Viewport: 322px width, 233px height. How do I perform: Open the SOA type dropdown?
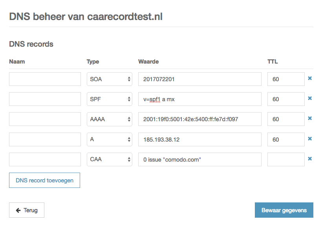coord(109,78)
